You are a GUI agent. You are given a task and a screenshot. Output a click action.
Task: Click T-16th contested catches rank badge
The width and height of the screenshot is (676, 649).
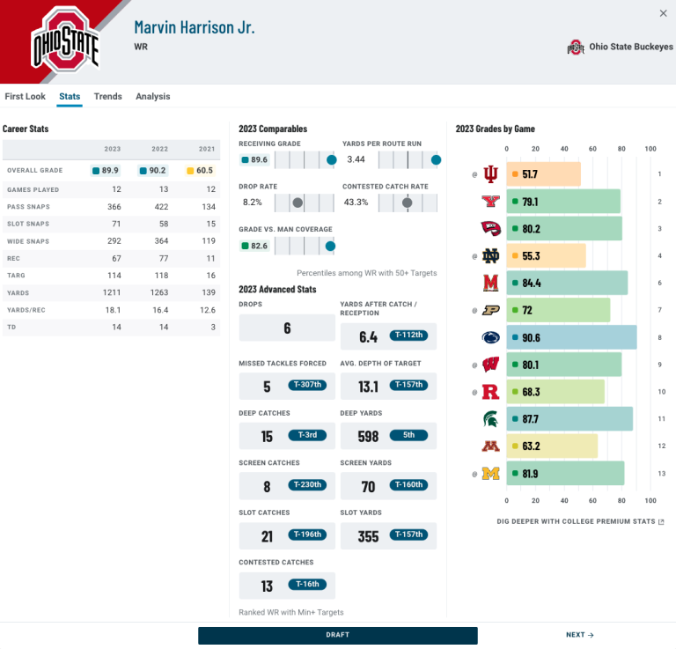click(x=307, y=584)
